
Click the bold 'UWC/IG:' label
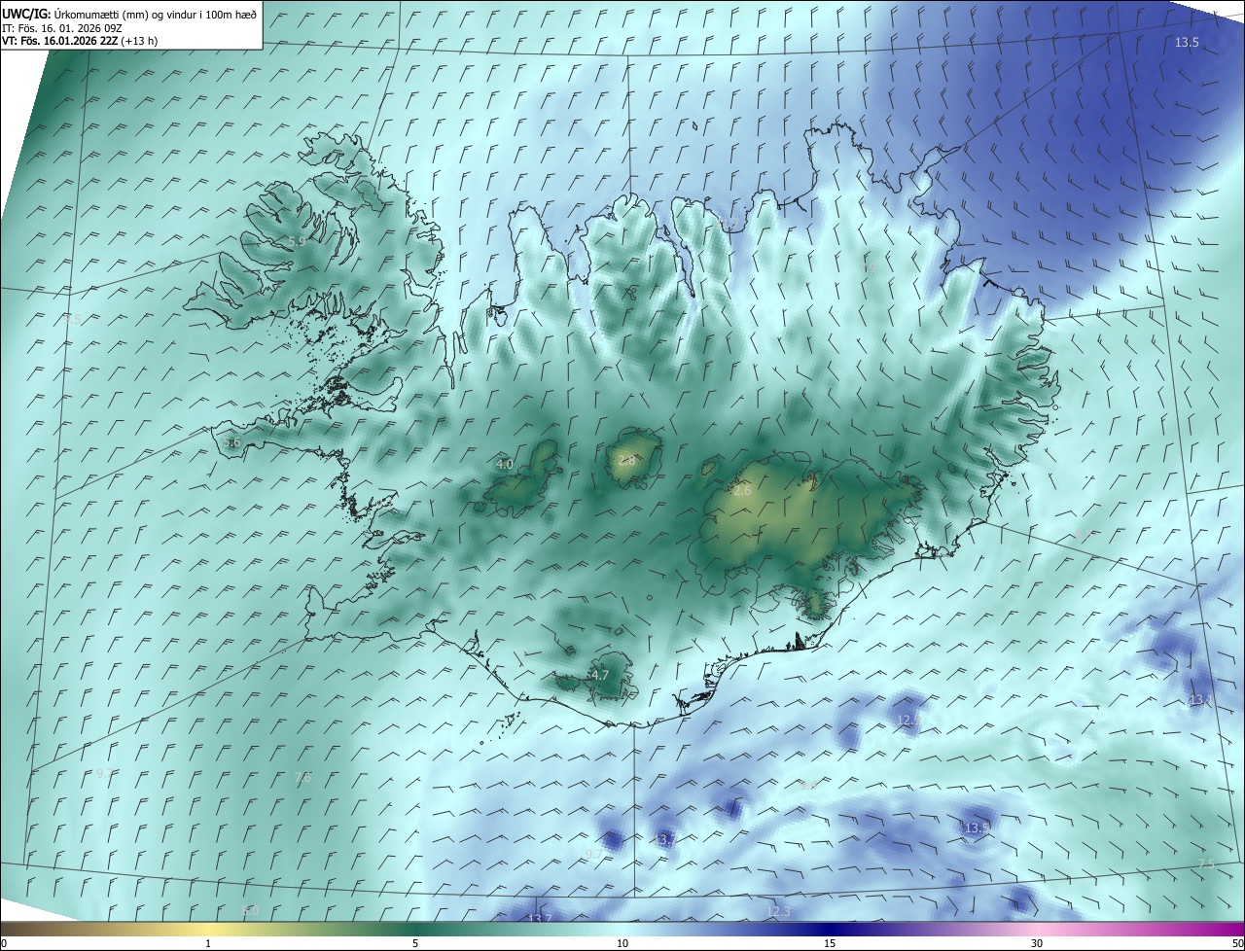click(27, 14)
